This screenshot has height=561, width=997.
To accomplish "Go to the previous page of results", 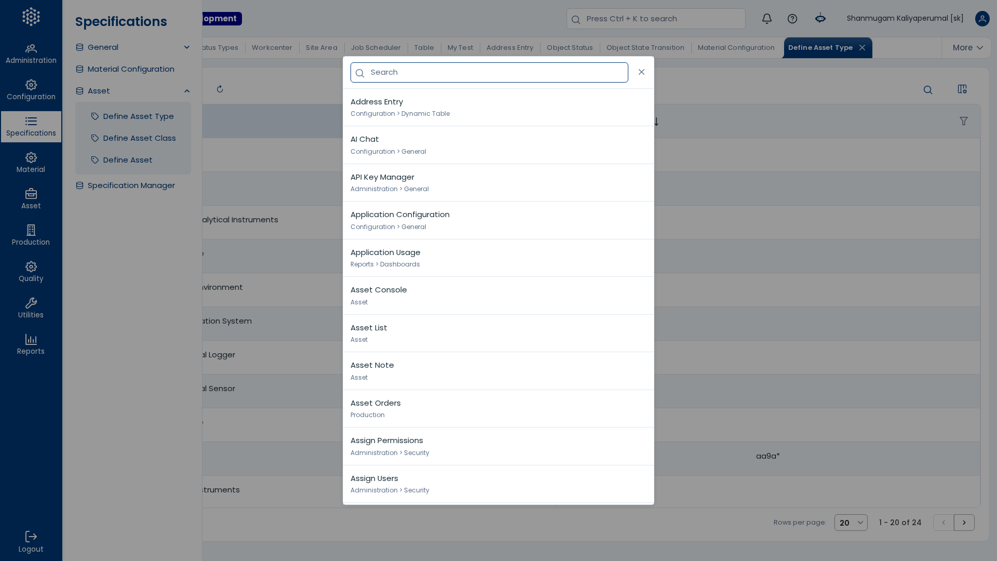I will coord(944,523).
